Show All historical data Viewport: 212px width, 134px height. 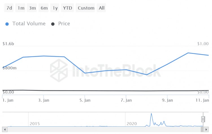click(x=102, y=8)
